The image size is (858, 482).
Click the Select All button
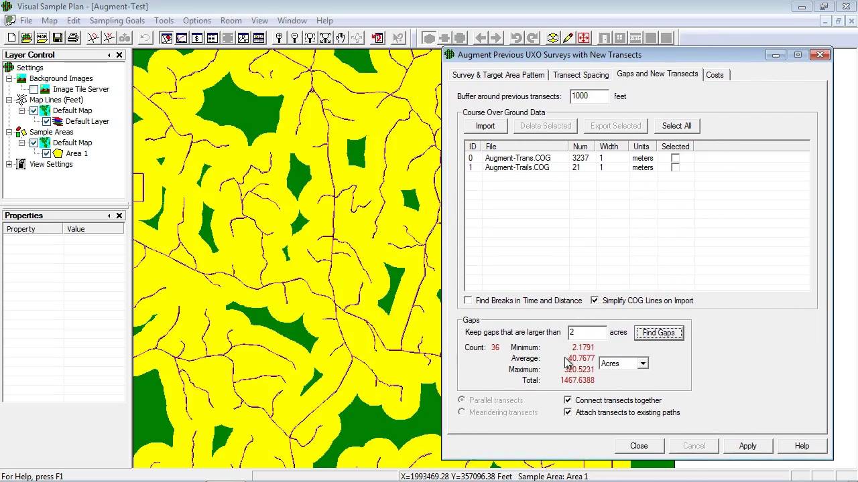[676, 126]
